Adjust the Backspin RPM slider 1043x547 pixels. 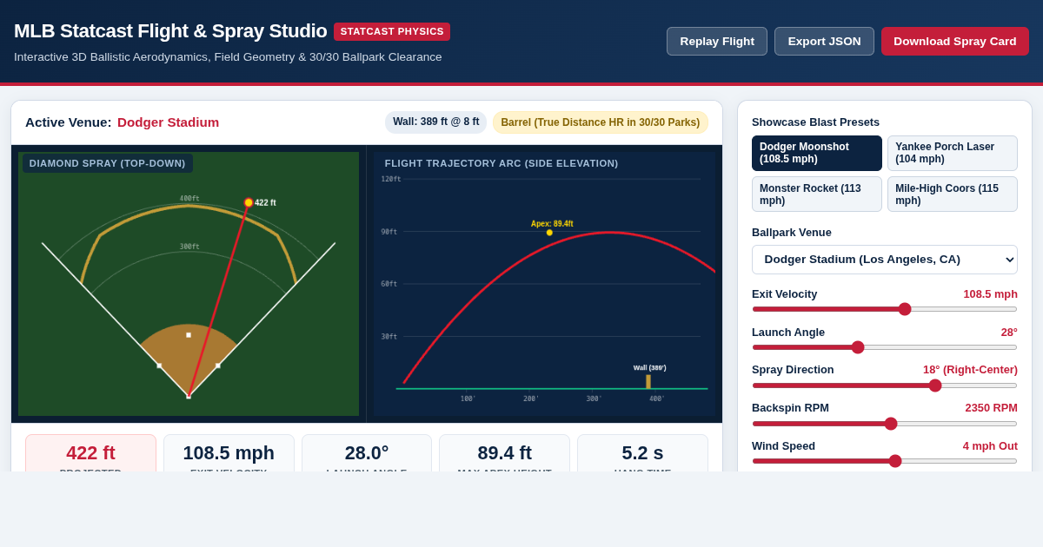(x=885, y=424)
